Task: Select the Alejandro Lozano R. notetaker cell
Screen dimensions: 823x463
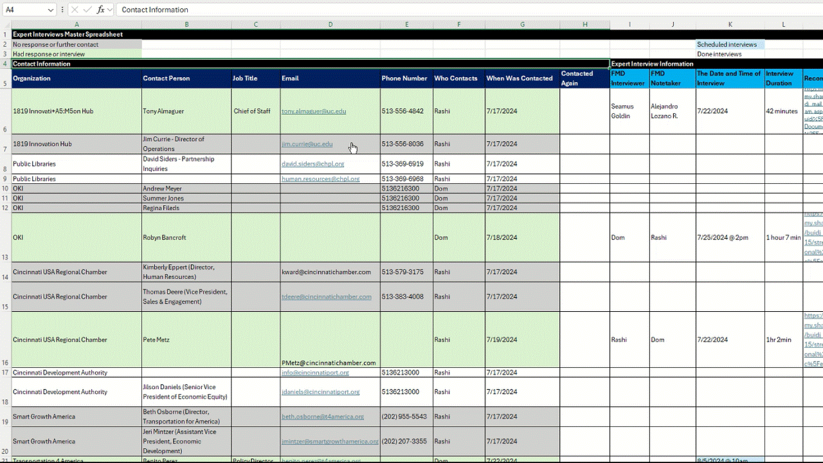Action: (673, 111)
